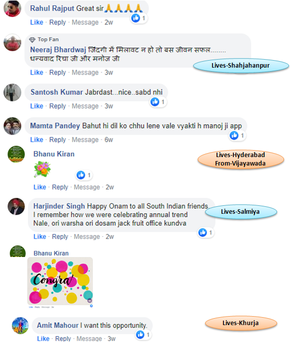Screen dimensions: 292x342
Task: Click the like reaction icon on Rahul Rajput's comment
Action: pos(136,18)
